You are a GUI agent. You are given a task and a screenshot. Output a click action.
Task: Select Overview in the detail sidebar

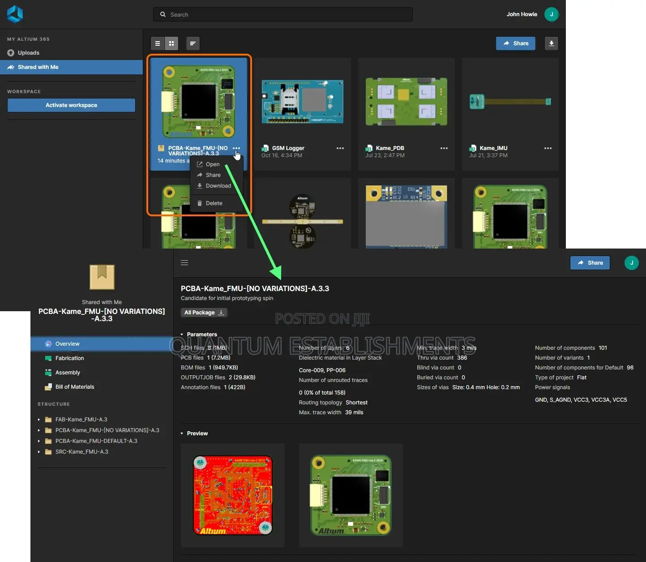tap(102, 344)
